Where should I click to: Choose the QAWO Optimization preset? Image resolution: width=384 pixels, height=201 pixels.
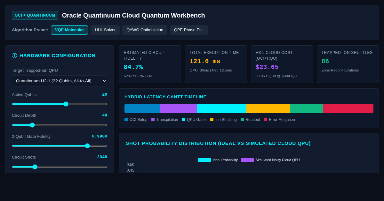tap(145, 30)
